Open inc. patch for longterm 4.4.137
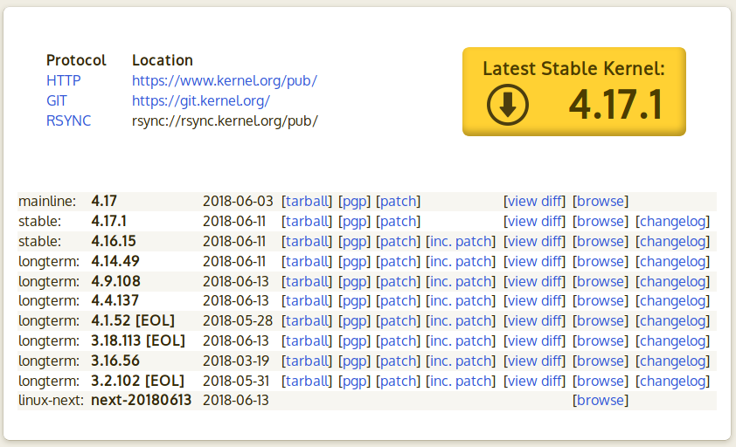Viewport: 736px width, 447px height. coord(461,300)
